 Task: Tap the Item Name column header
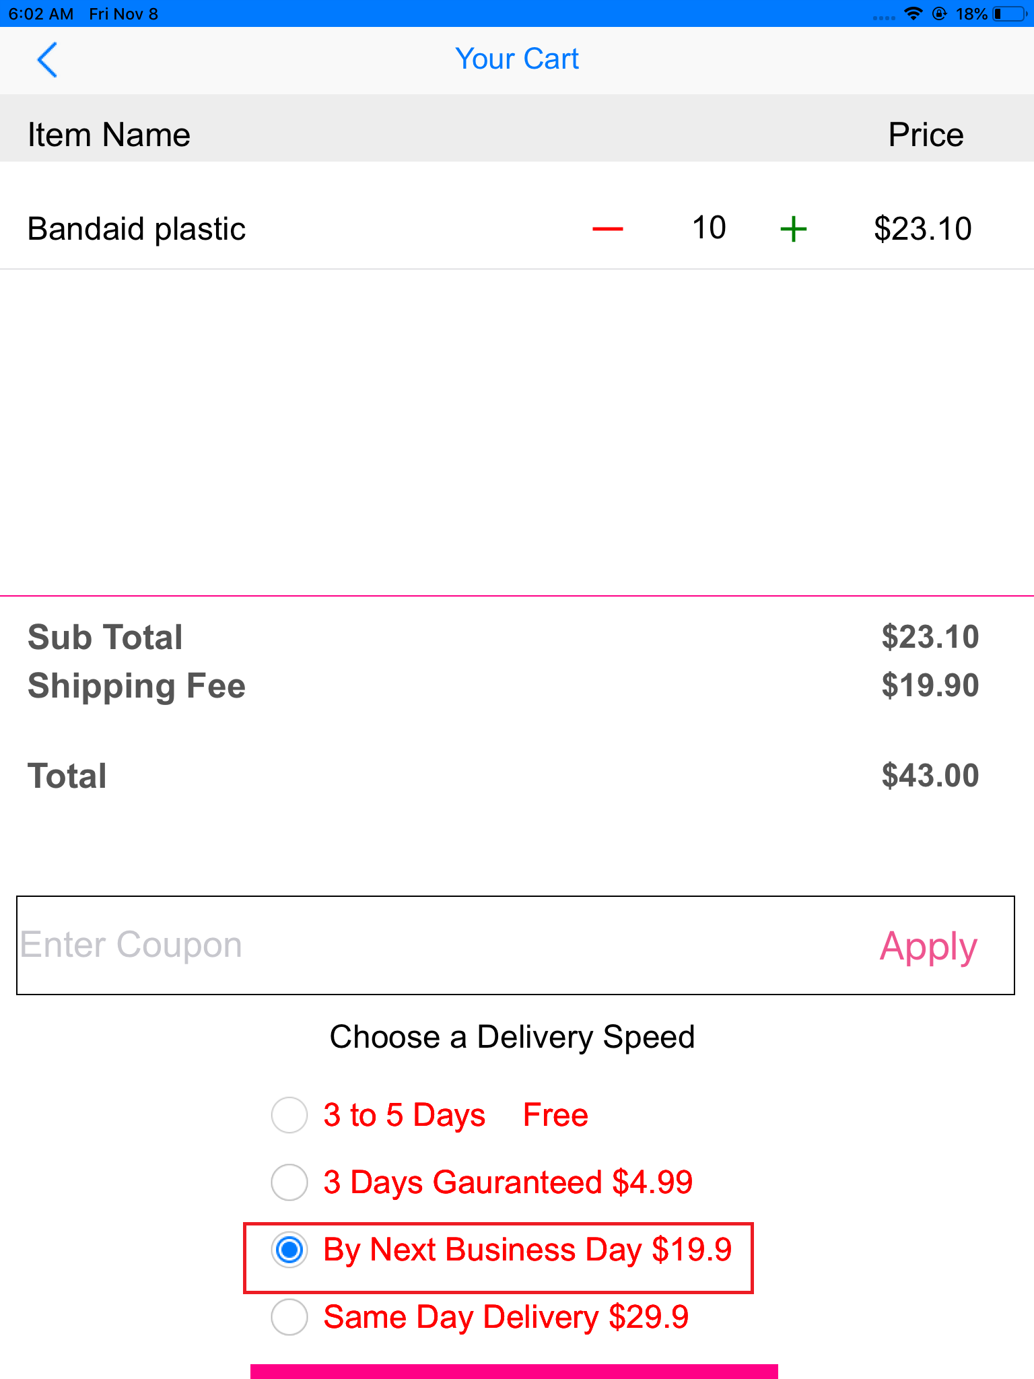tap(109, 135)
